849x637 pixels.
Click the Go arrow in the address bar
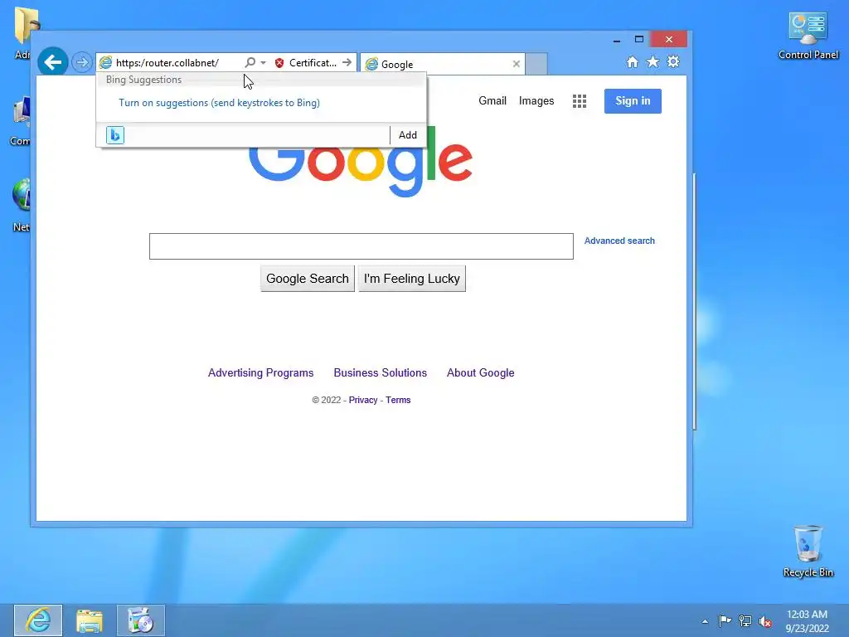coord(347,62)
